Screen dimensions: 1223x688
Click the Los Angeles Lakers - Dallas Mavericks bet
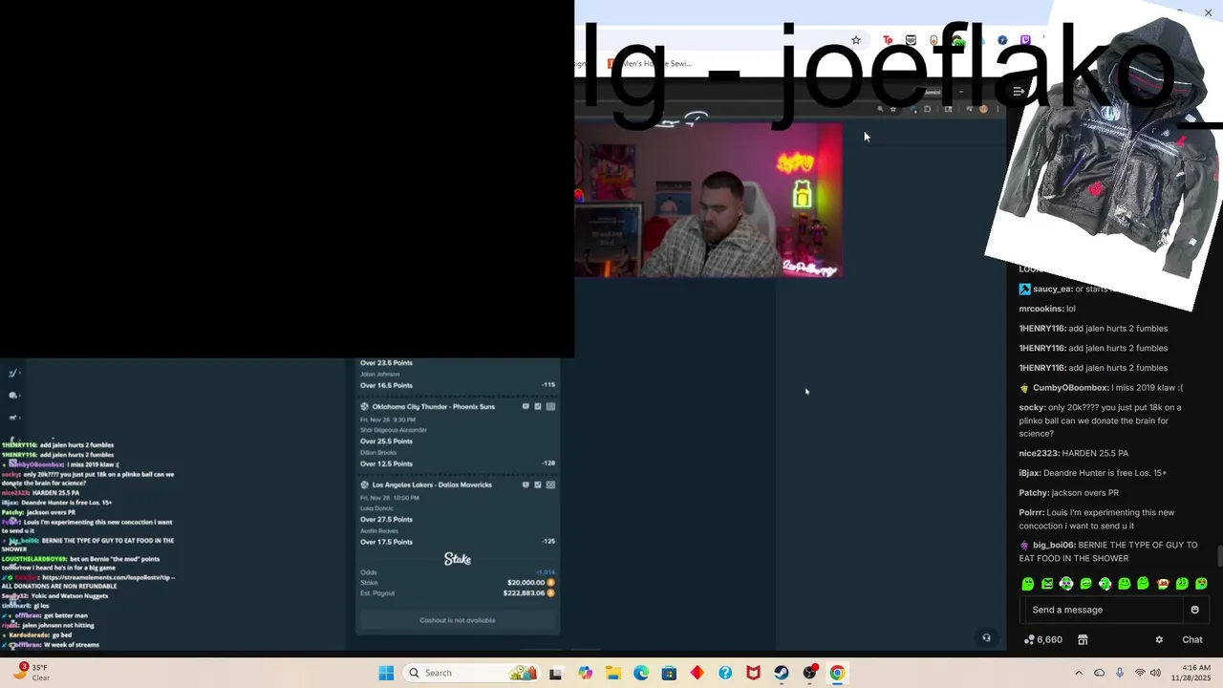coord(432,485)
